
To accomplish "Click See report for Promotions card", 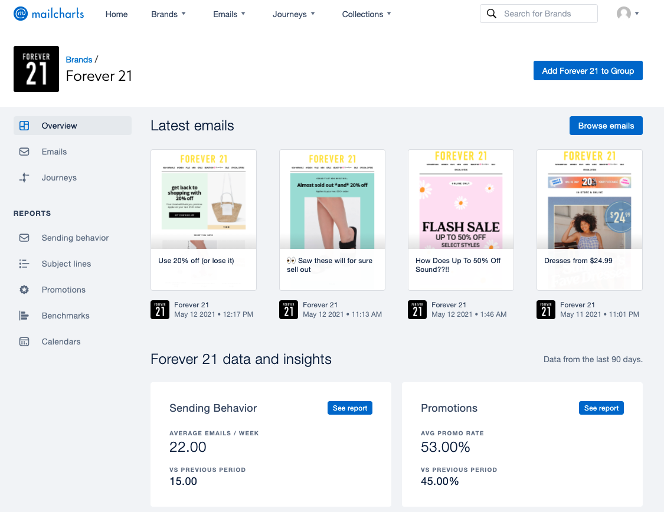I will (x=601, y=408).
